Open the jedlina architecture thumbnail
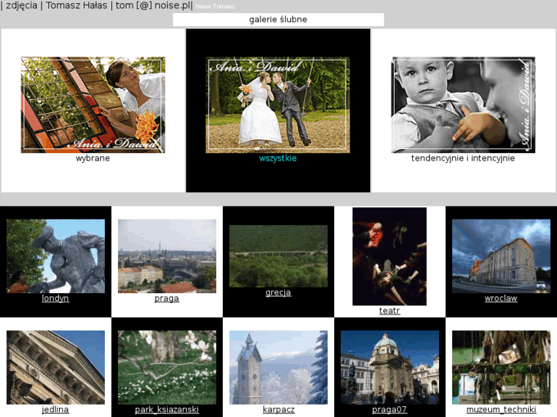 point(56,367)
